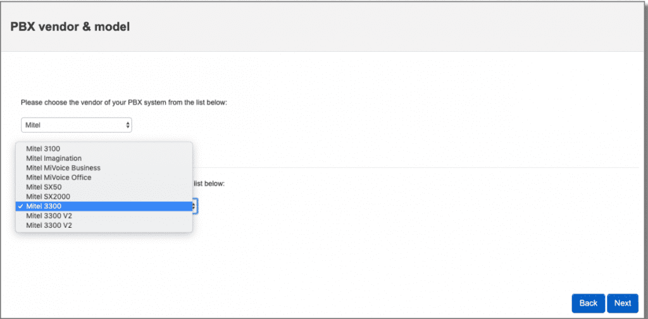Click the vendor dropdown up-down arrows
Viewport: 648px width, 319px height.
[x=127, y=125]
